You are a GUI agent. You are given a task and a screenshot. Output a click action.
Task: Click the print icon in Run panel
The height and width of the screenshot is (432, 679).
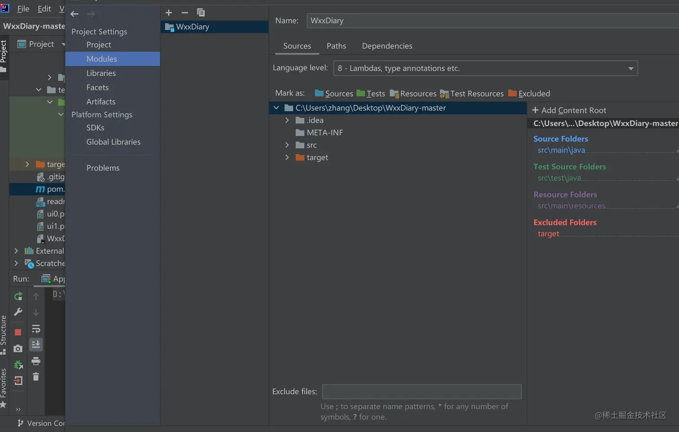[x=36, y=361]
